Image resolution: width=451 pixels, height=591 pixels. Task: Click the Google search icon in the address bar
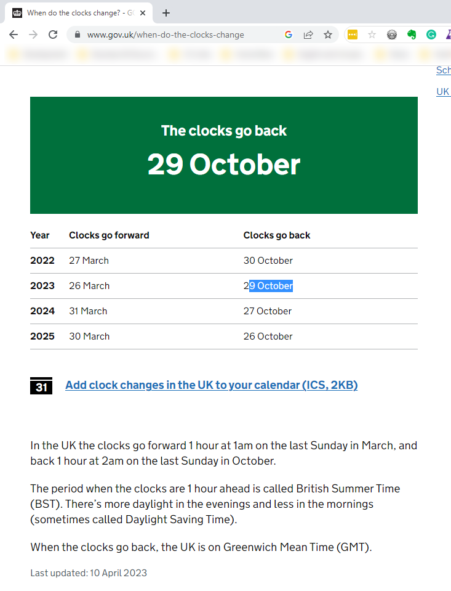coord(288,35)
